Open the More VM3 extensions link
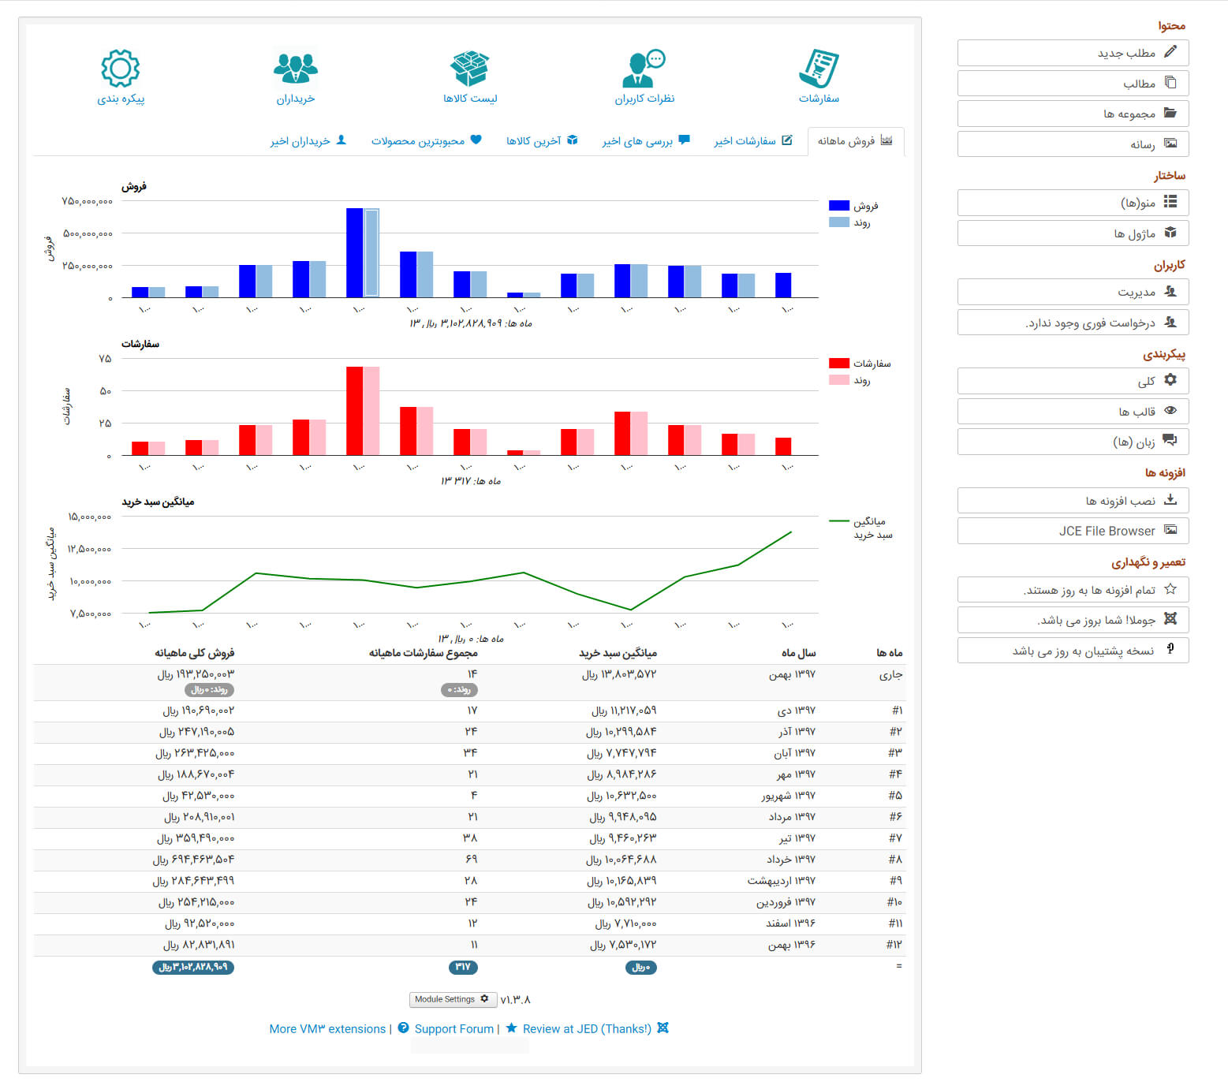This screenshot has height=1082, width=1228. pyautogui.click(x=327, y=1029)
